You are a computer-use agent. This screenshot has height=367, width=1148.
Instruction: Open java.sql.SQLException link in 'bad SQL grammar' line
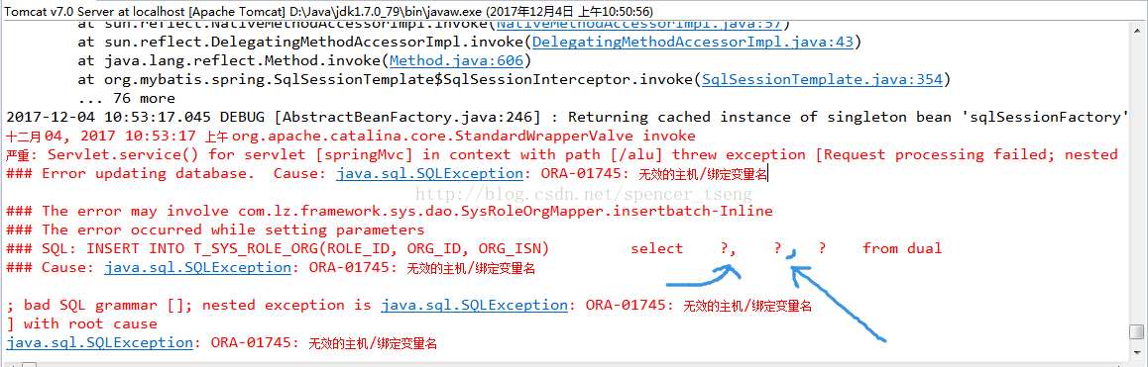[x=475, y=305]
